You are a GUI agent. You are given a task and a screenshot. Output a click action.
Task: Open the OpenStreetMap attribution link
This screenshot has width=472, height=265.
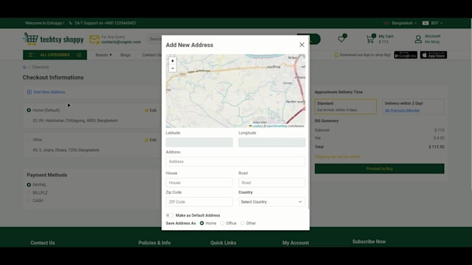277,126
